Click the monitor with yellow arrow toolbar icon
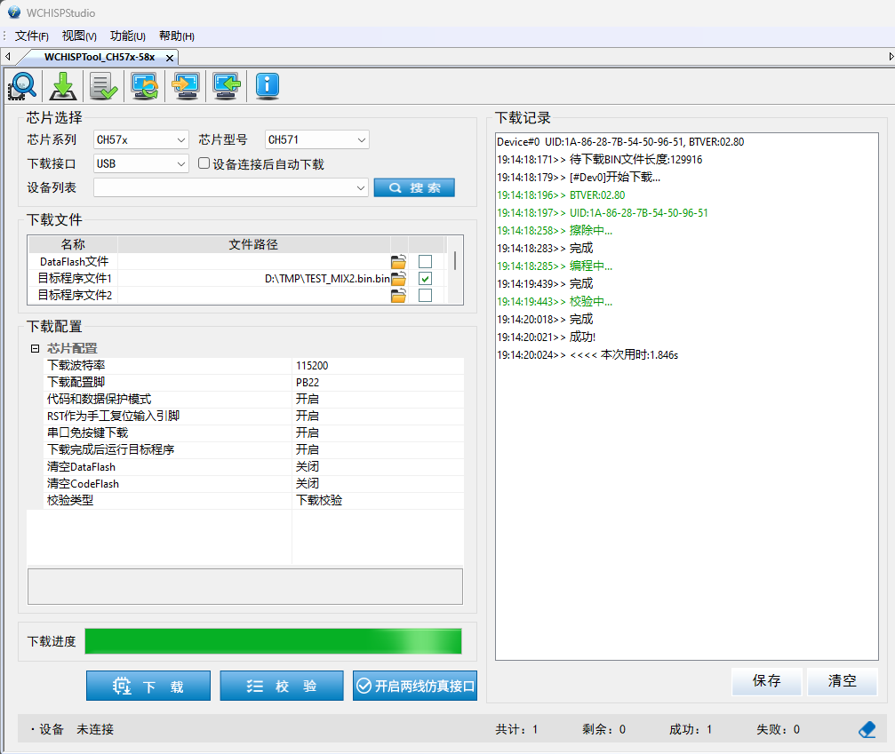 pos(185,85)
